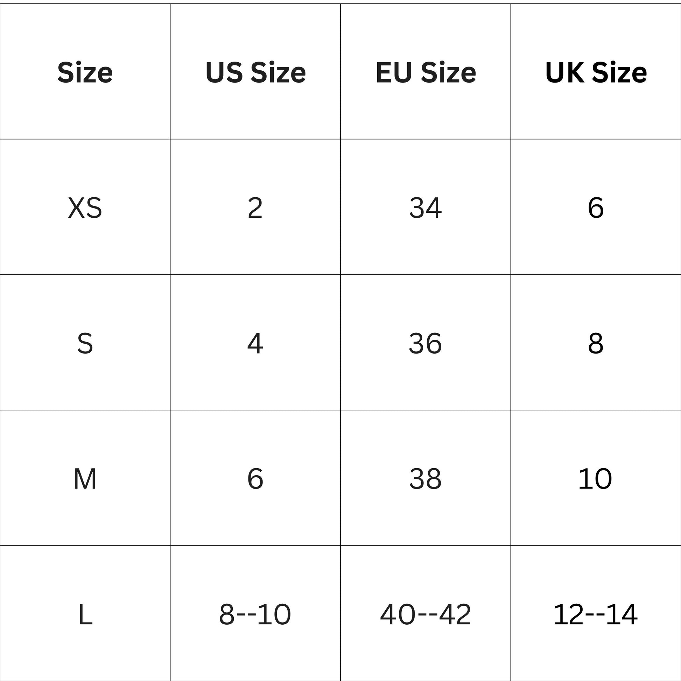Click US size 2 cell
681x681 pixels.
[x=255, y=208]
